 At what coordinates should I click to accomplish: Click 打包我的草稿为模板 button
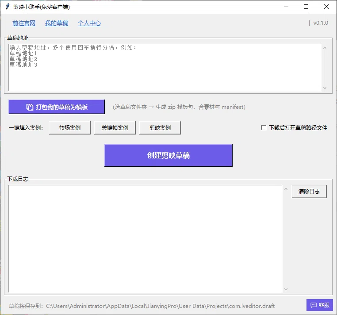57,107
